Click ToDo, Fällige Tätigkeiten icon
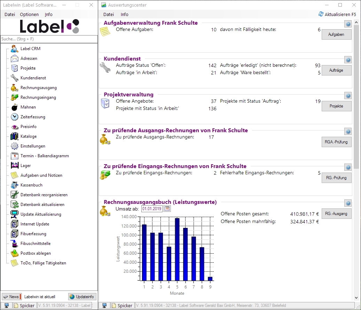 (15, 263)
